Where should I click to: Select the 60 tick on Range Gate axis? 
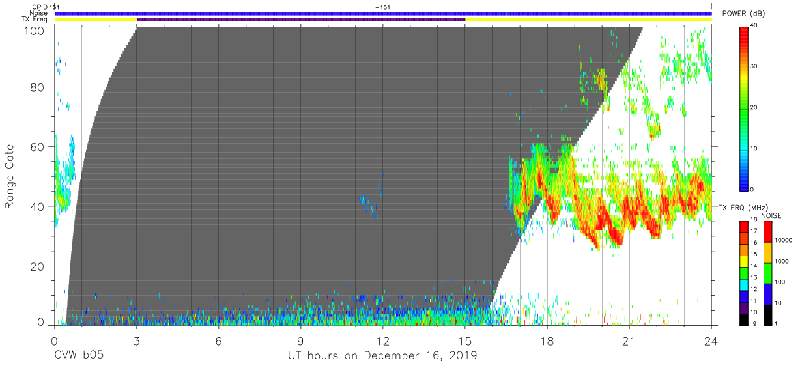pos(38,146)
